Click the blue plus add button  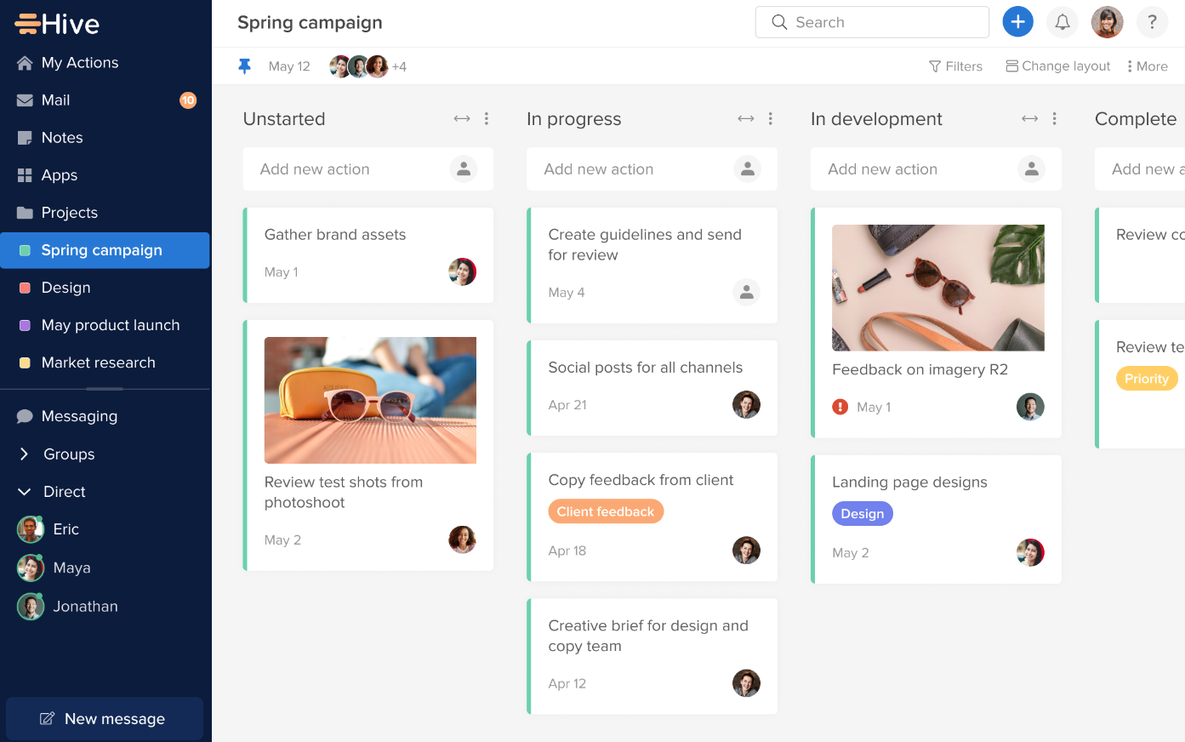[x=1017, y=22]
